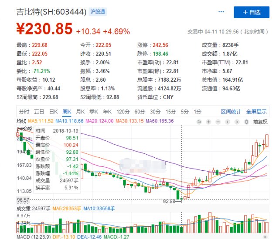Click the 总市值 164.91亿 value
Screen dimensions: 279x239
click(x=232, y=80)
